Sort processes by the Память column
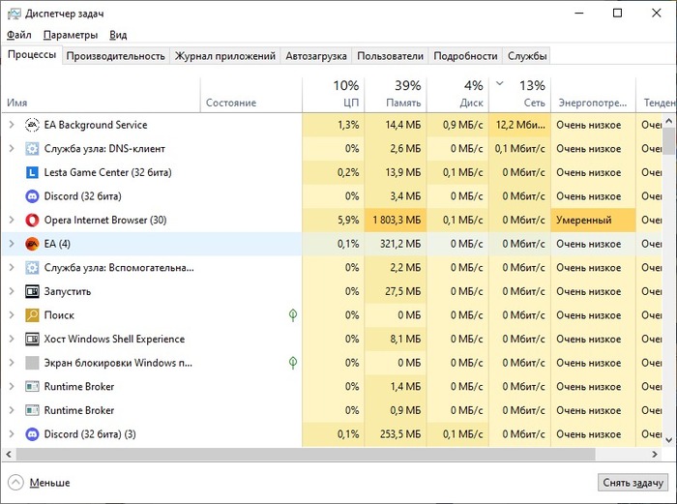Screen dimensions: 677x504 coord(395,93)
